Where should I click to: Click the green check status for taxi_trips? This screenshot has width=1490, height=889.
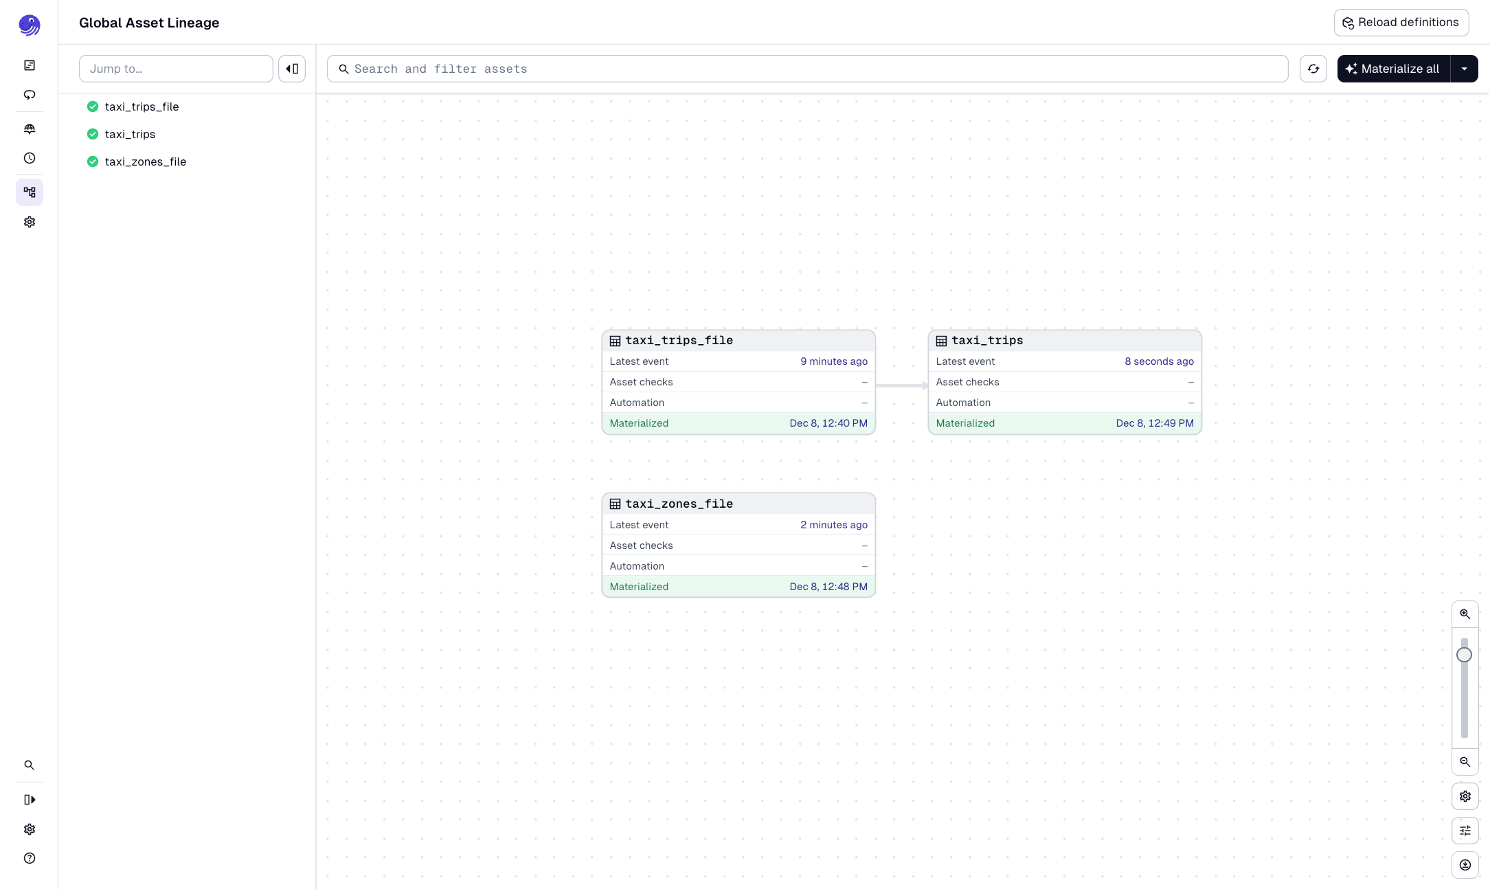(x=93, y=134)
